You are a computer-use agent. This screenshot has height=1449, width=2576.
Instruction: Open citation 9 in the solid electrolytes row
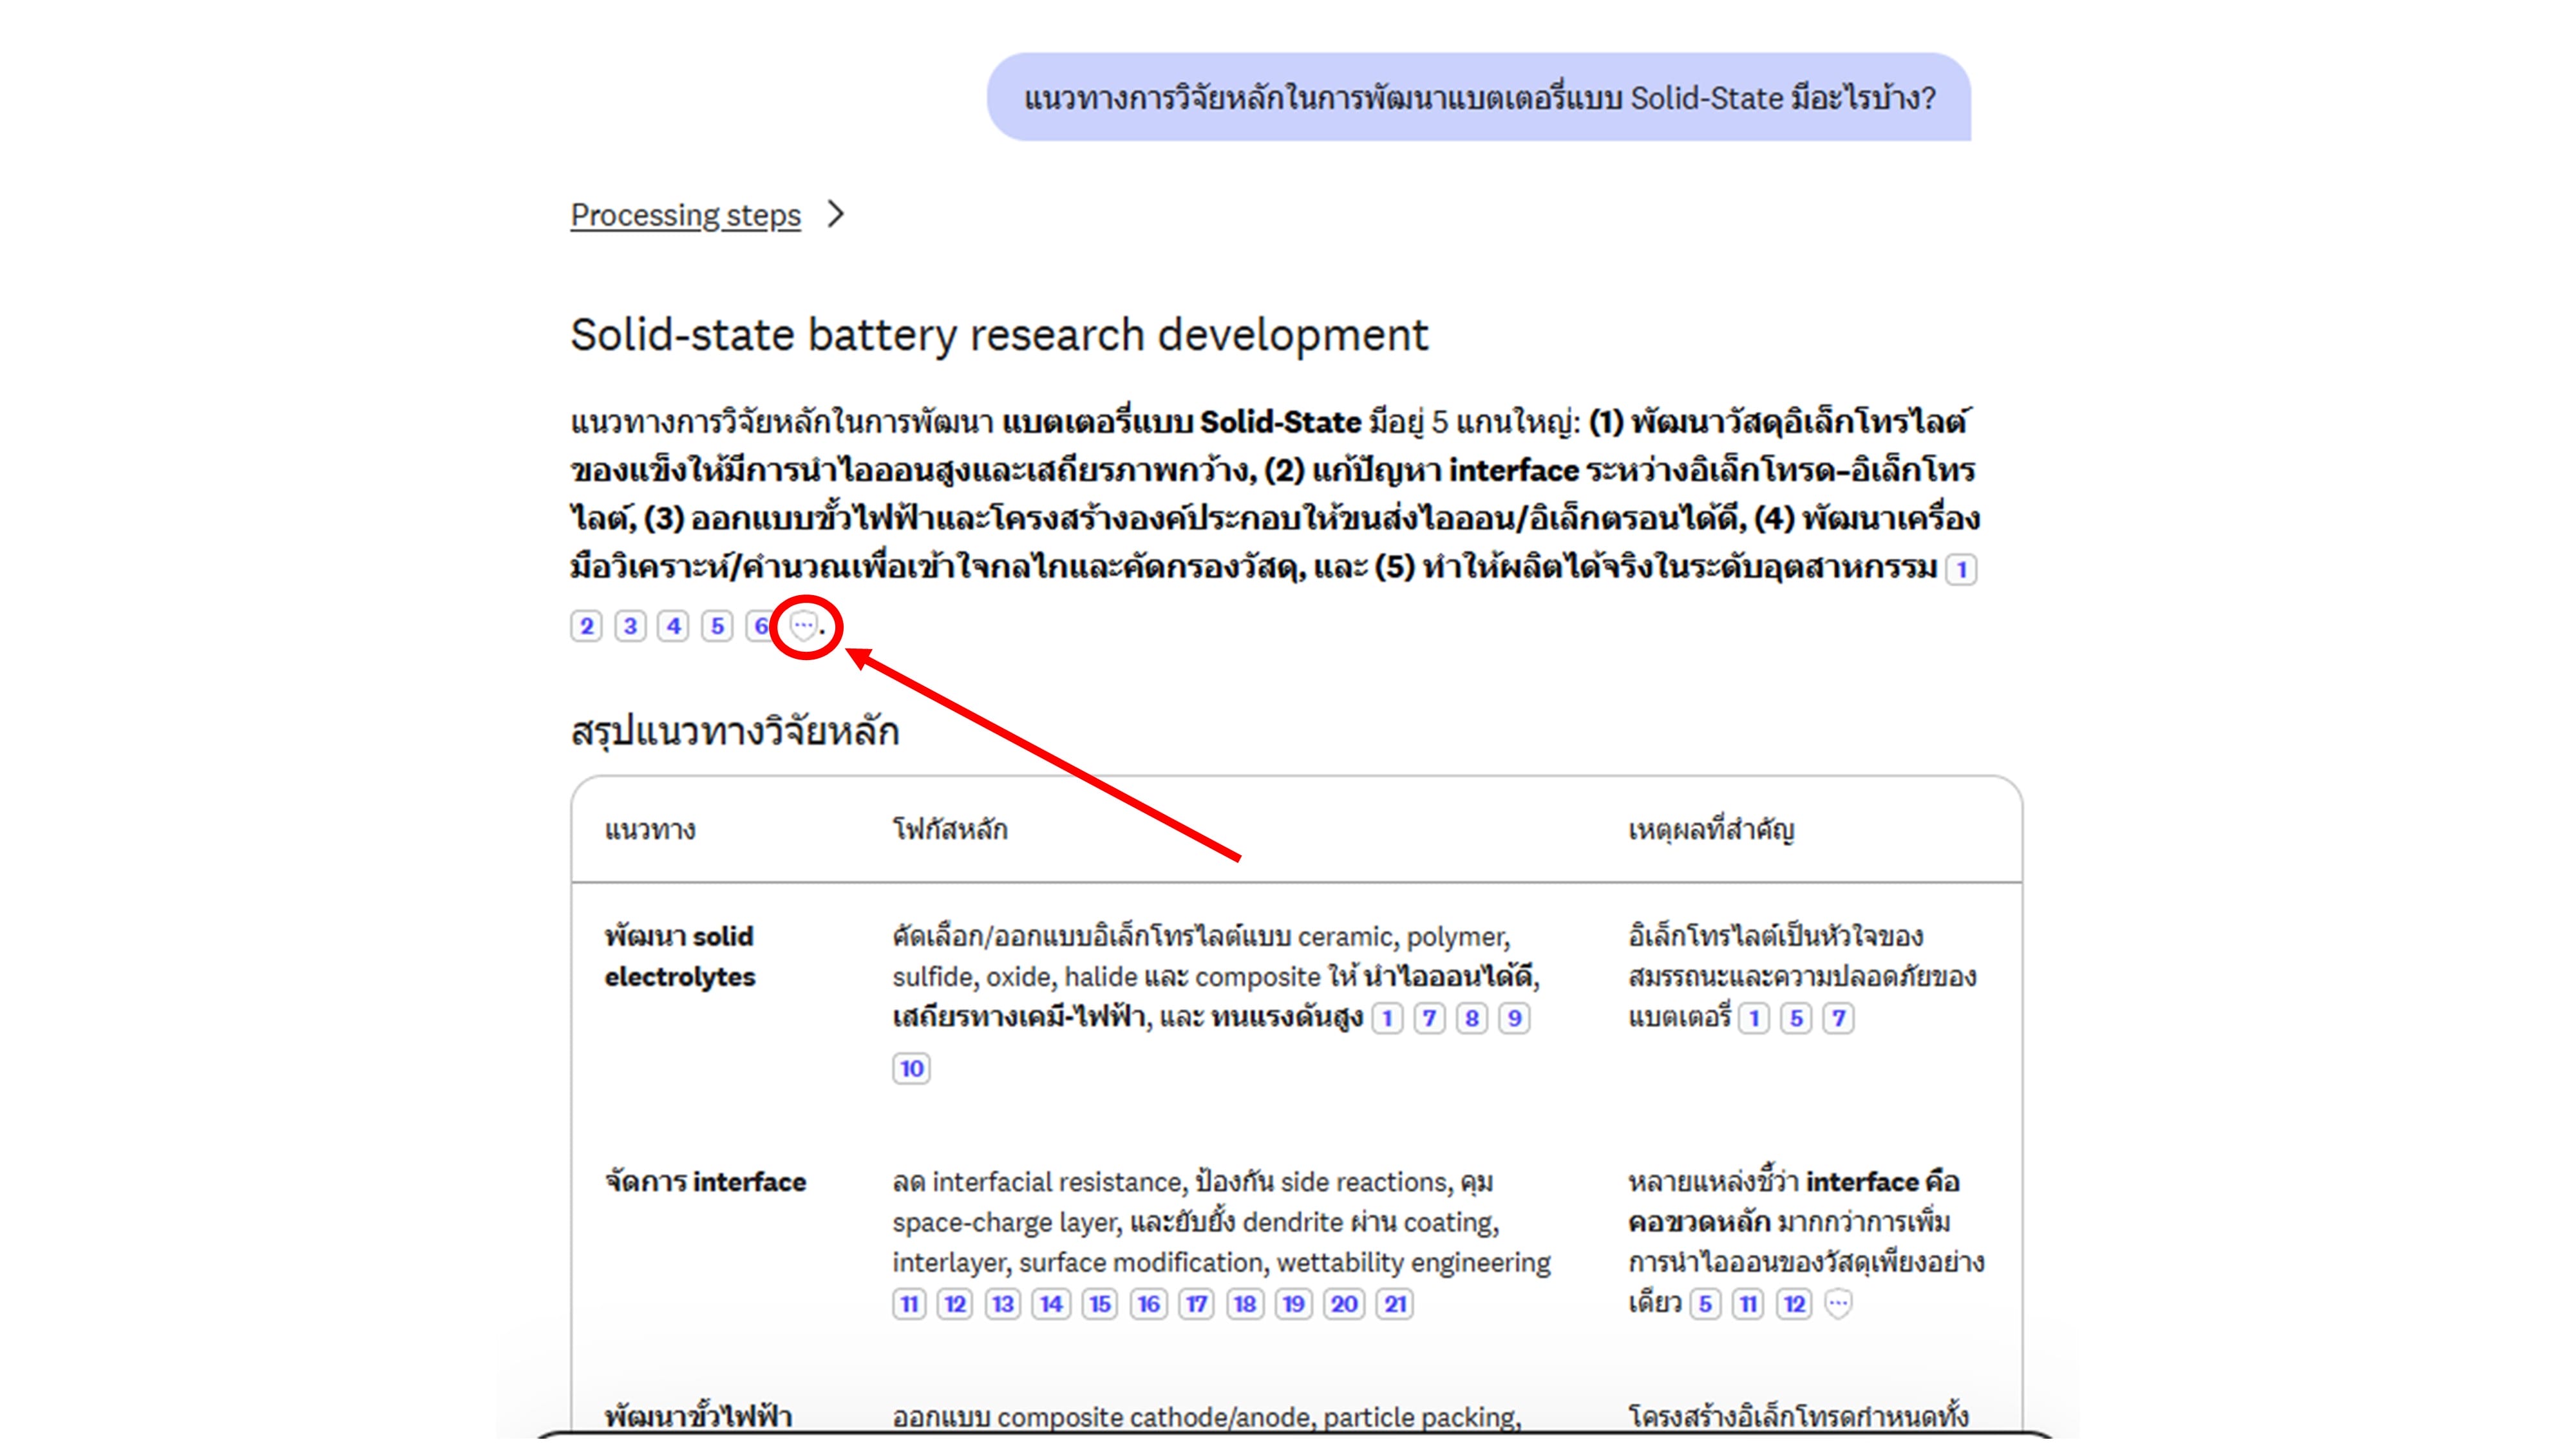coord(1514,1018)
